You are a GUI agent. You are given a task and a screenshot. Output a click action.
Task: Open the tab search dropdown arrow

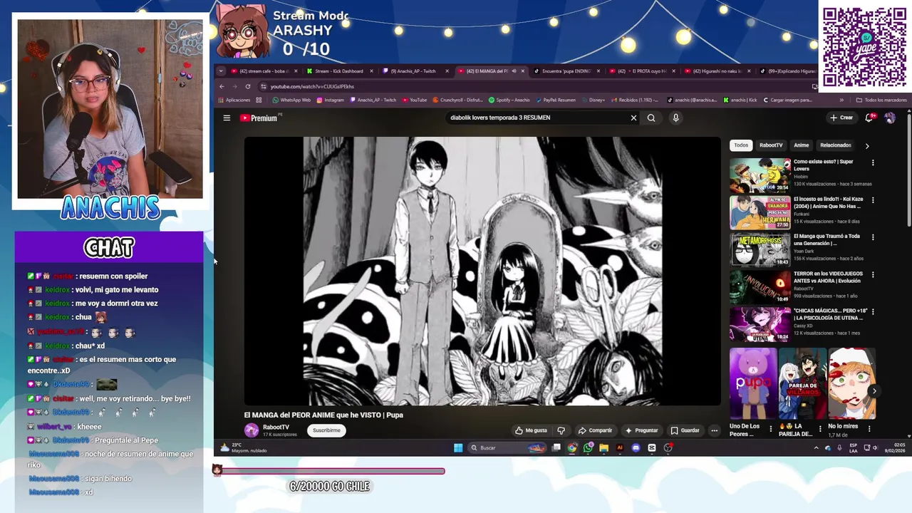pos(221,71)
